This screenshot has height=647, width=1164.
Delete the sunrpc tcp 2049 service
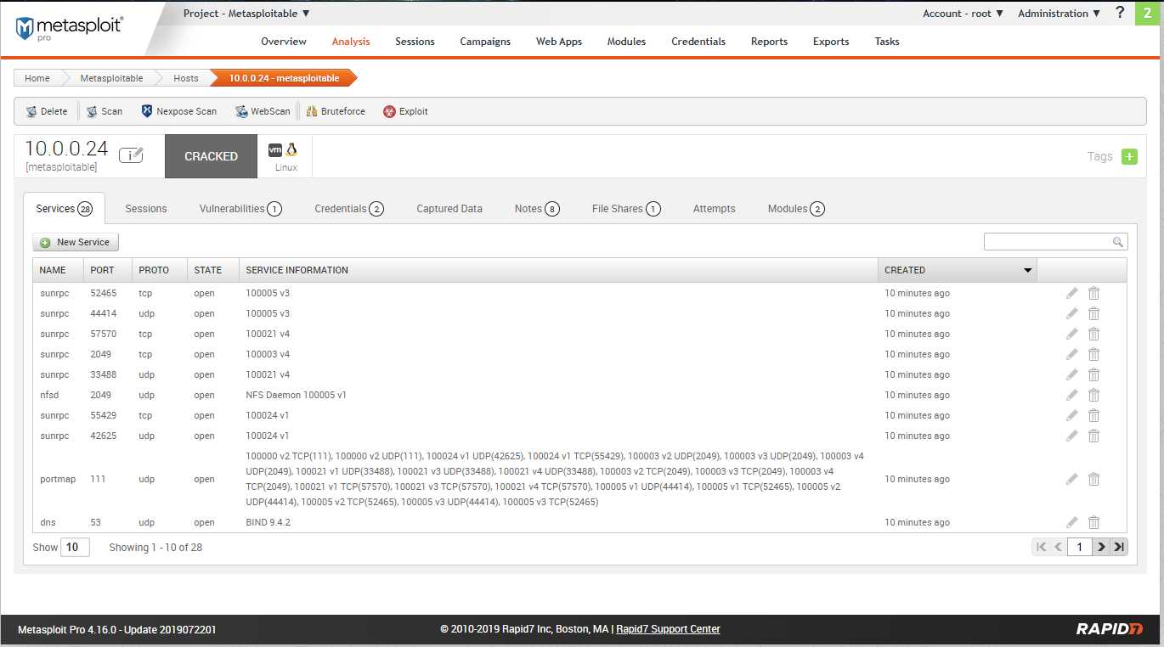(1093, 354)
